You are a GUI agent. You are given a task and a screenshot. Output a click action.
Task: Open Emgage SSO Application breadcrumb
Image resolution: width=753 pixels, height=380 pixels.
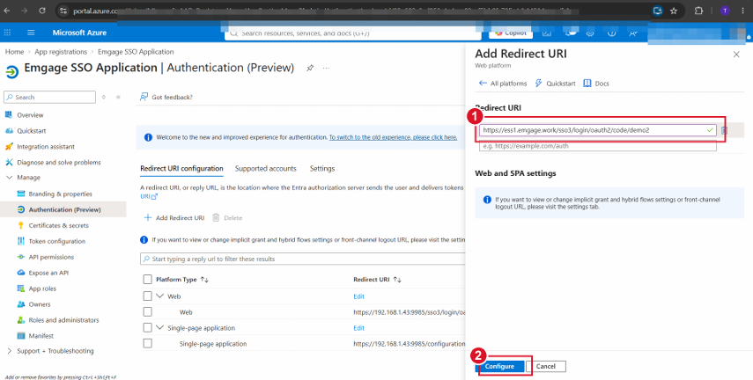click(136, 52)
